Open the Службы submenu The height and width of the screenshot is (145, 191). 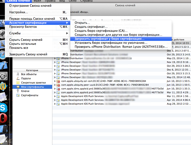tap(38, 33)
